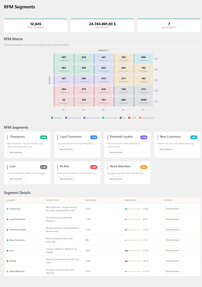This screenshot has width=202, height=287.
Task: Click matrix cell with 804 customers
Action: pyautogui.click(x=64, y=69)
